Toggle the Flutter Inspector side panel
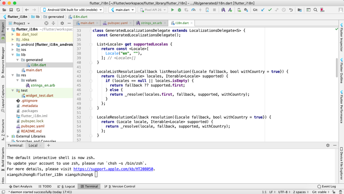The image size is (344, 194). 342,37
